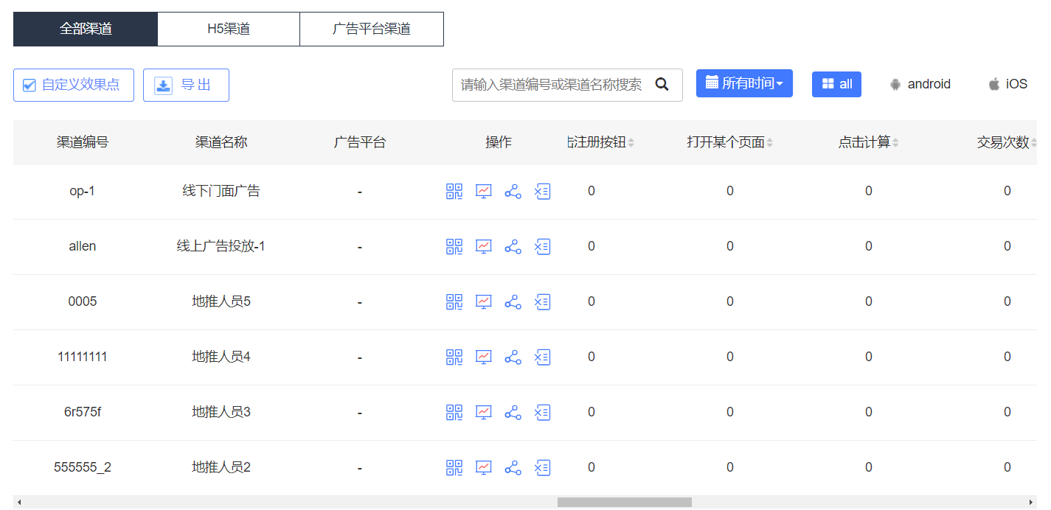Click channel name 地推人员2

(x=221, y=467)
